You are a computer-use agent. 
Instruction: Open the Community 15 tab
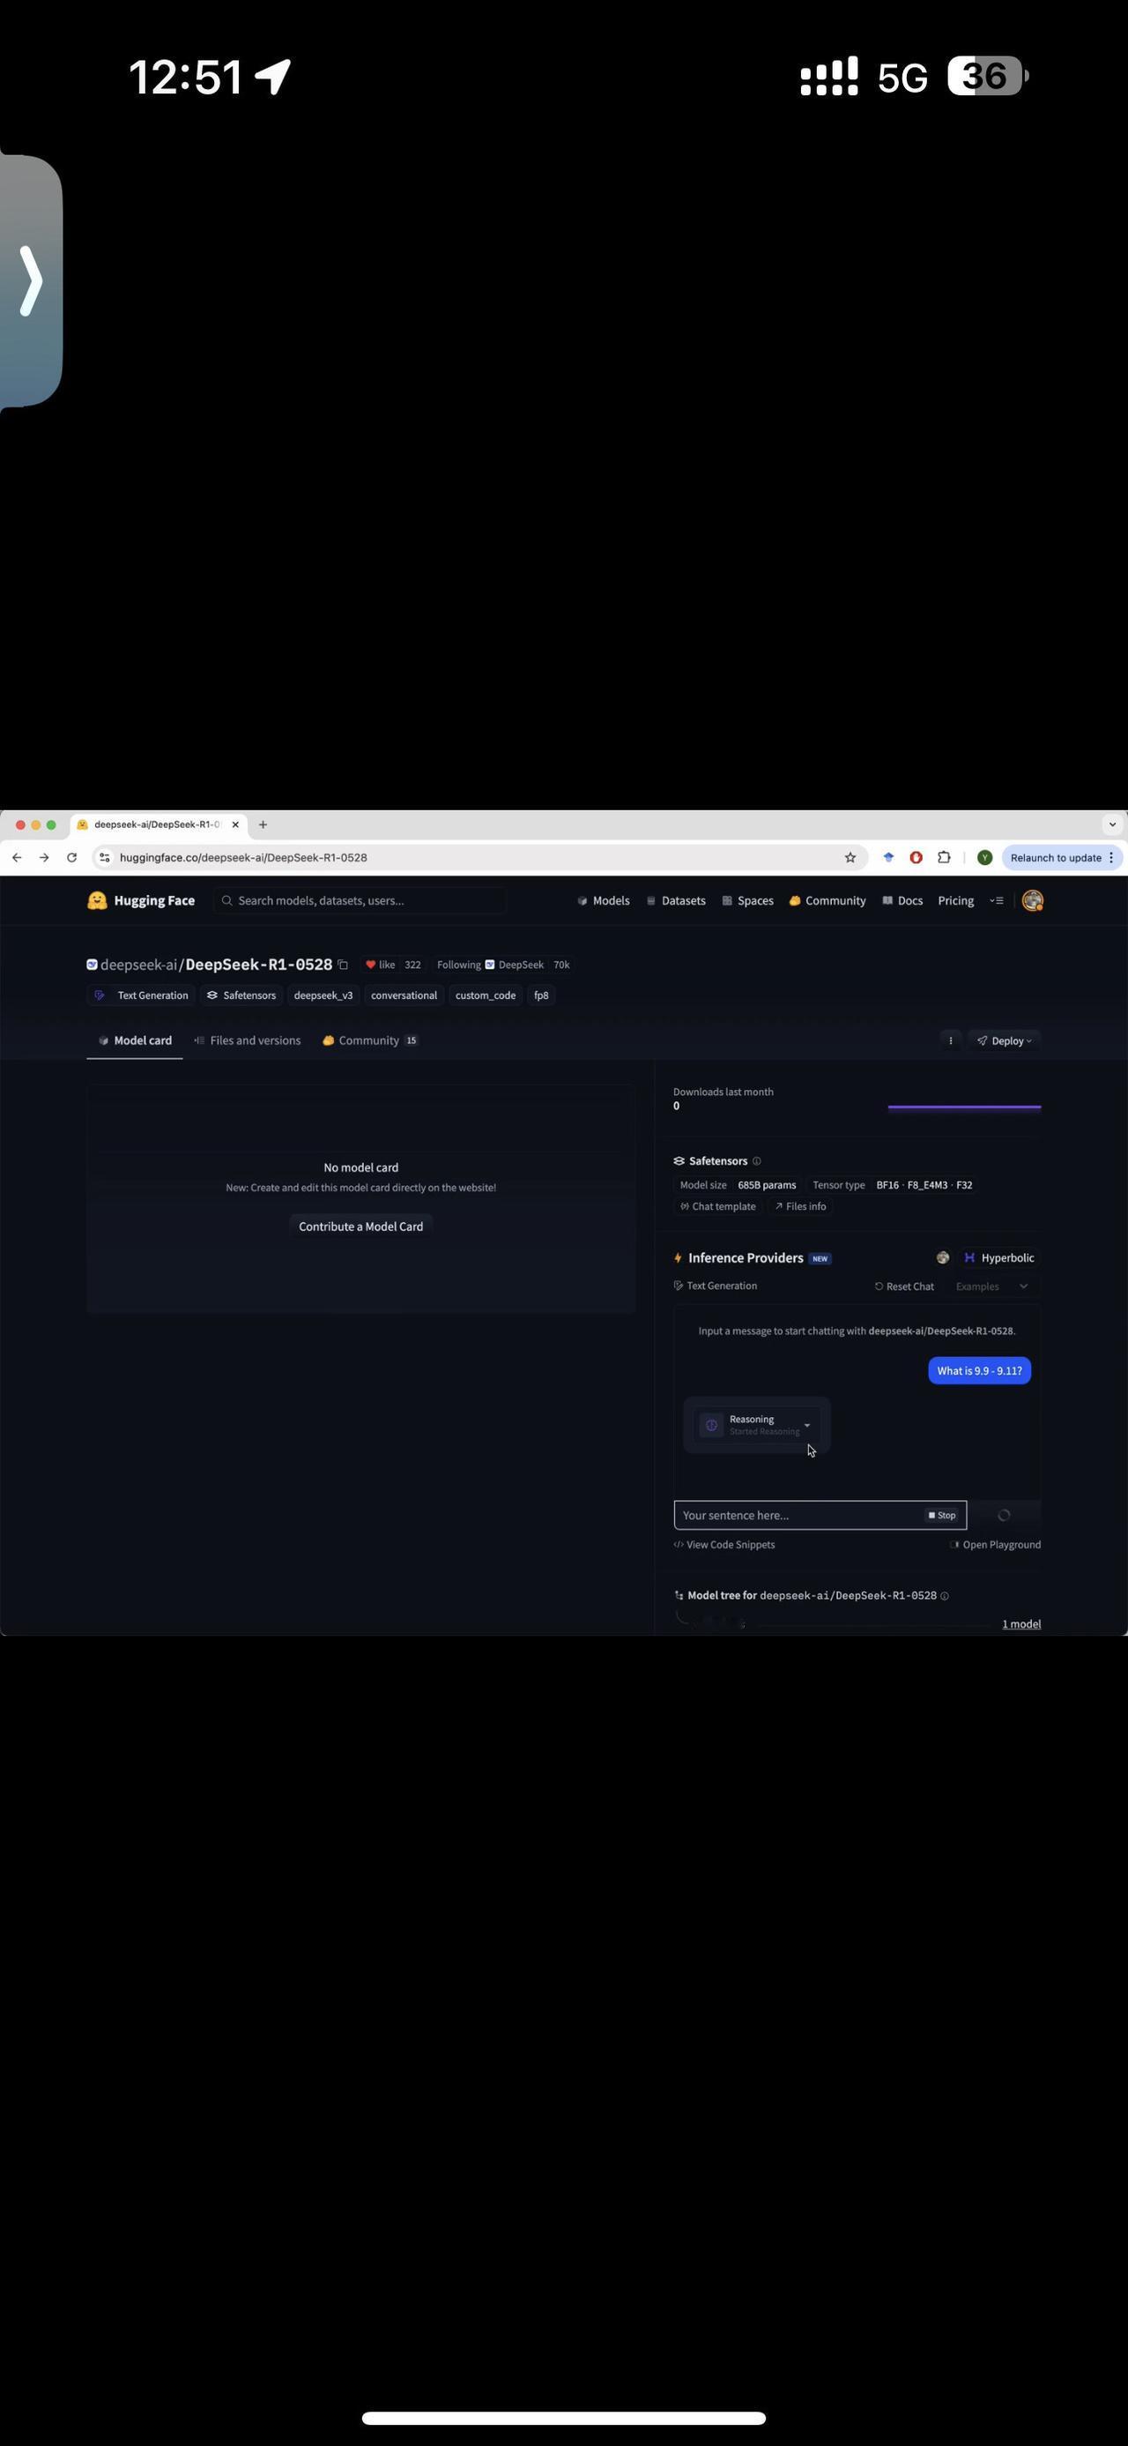pyautogui.click(x=370, y=1040)
